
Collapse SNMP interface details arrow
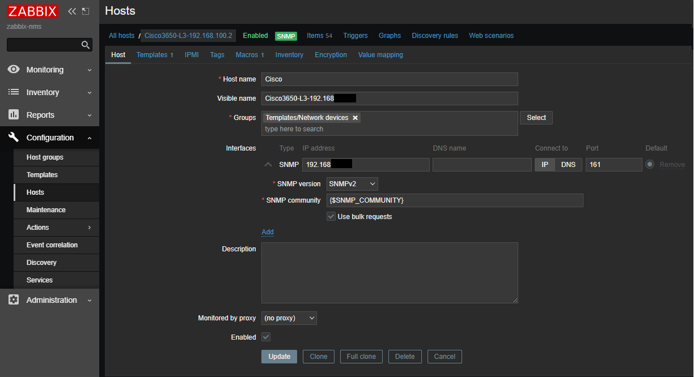(269, 165)
